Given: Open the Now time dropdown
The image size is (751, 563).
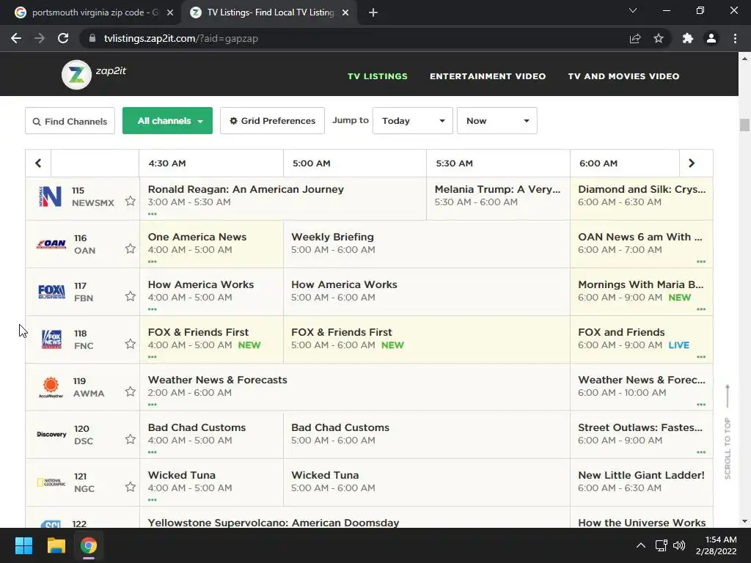Looking at the screenshot, I should tap(497, 121).
